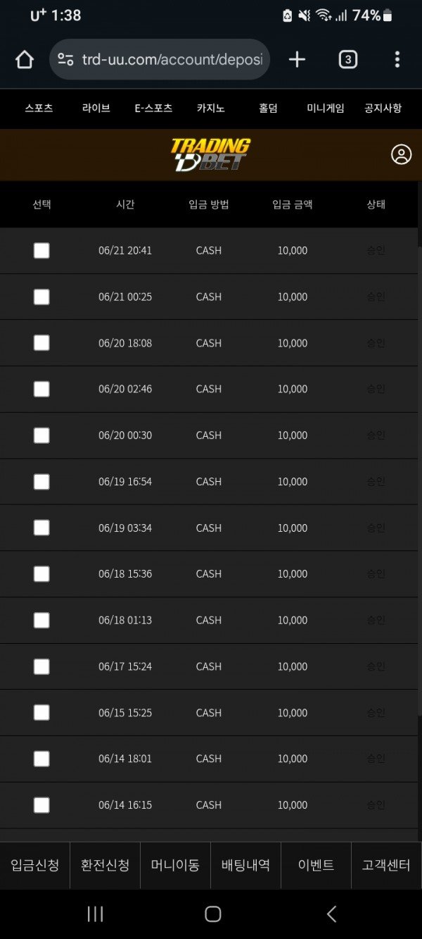Viewport: 422px width, 939px height.
Task: Open the 스포츠 menu tab
Action: coord(39,108)
